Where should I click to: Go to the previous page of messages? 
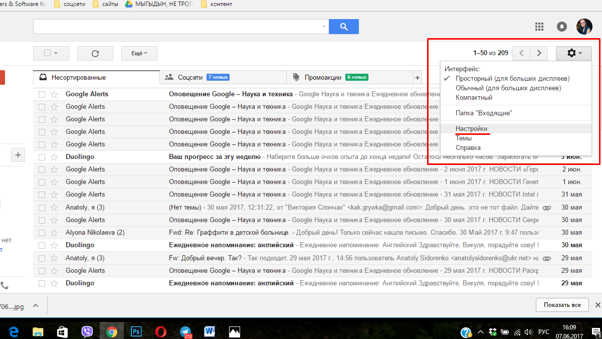522,53
